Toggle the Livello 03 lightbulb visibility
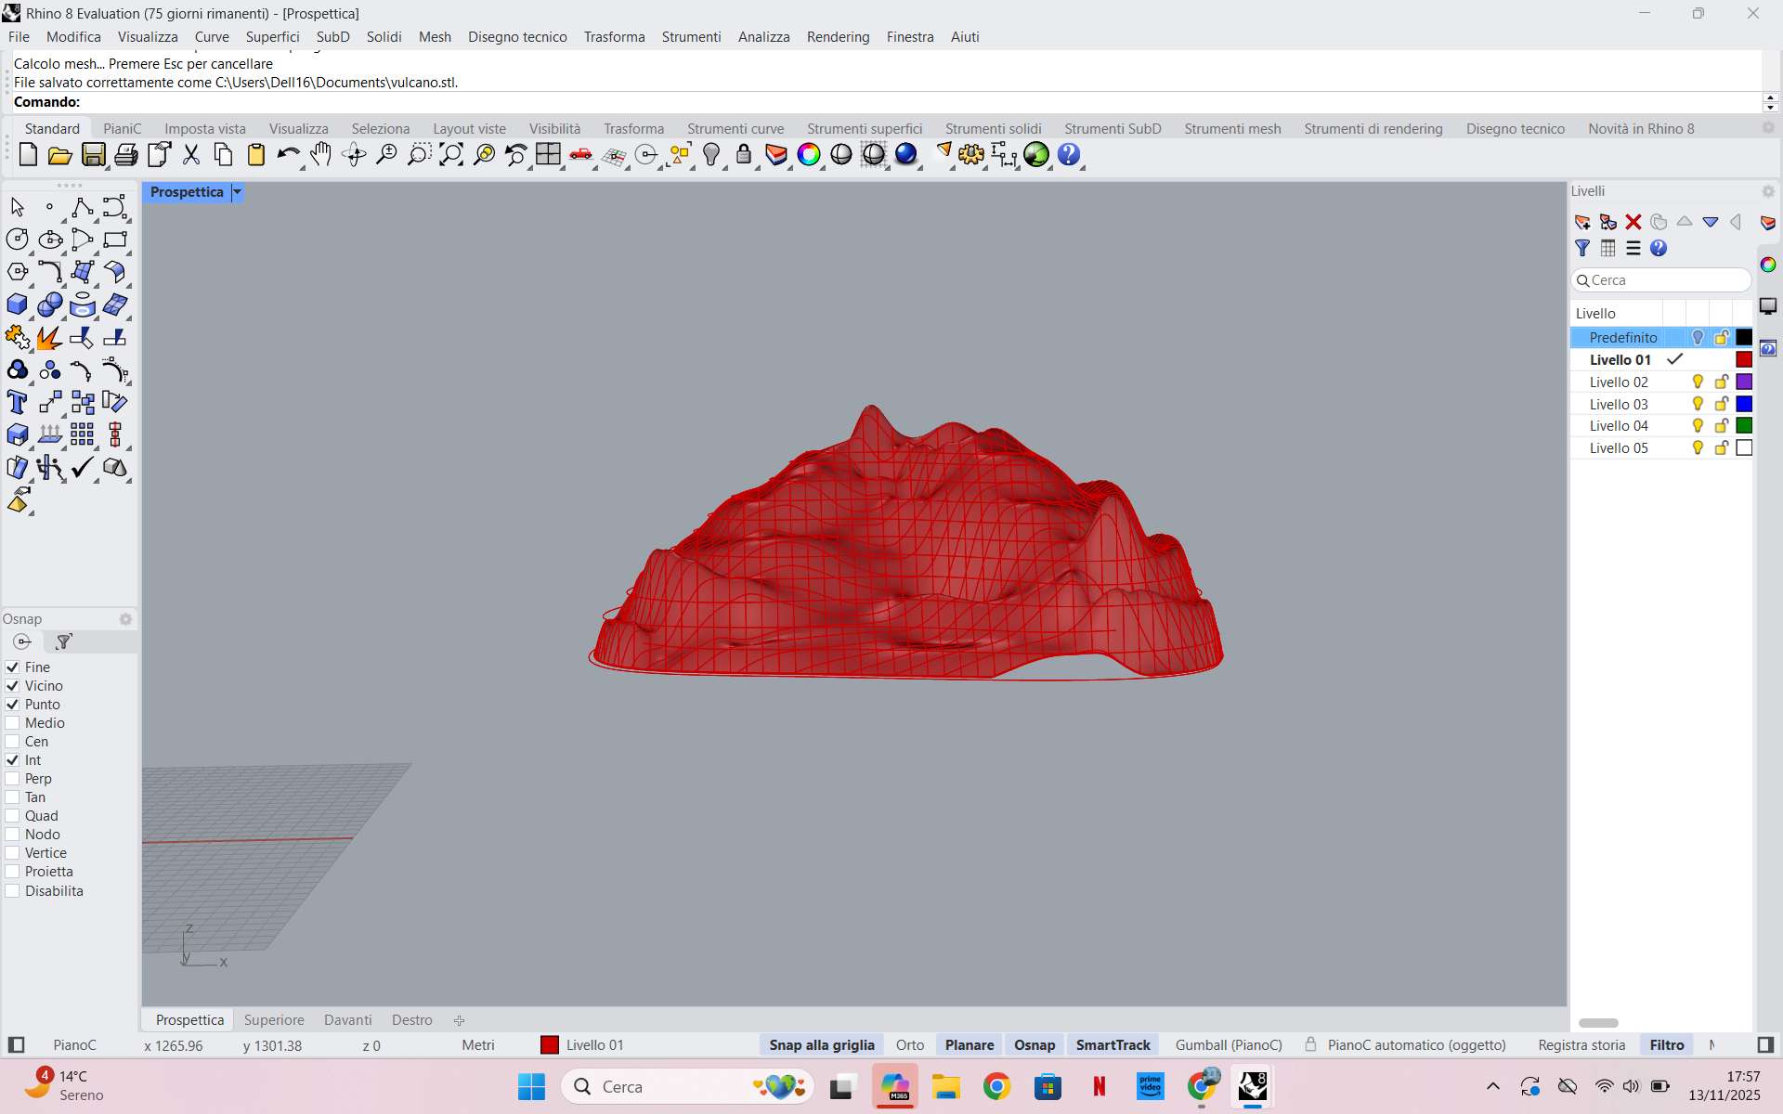Image resolution: width=1783 pixels, height=1114 pixels. [x=1698, y=404]
